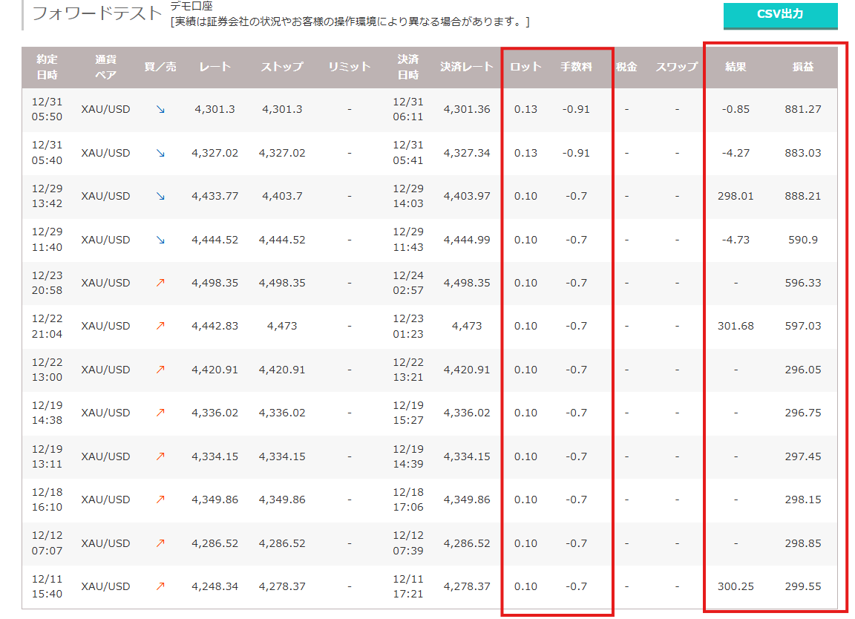Click the 手数料 column header

coord(577,67)
